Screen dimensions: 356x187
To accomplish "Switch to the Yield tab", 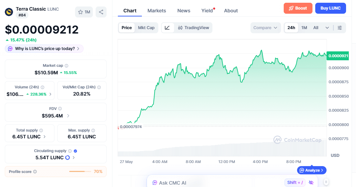I will click(x=207, y=11).
